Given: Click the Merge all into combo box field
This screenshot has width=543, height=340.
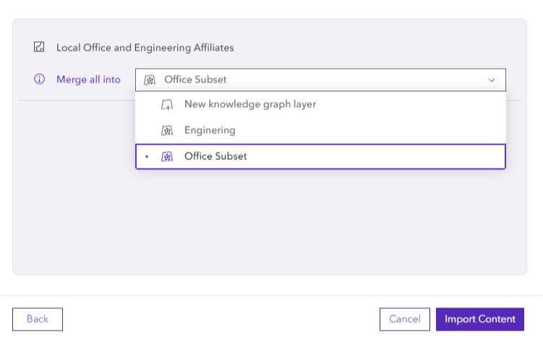Looking at the screenshot, I should tap(320, 80).
